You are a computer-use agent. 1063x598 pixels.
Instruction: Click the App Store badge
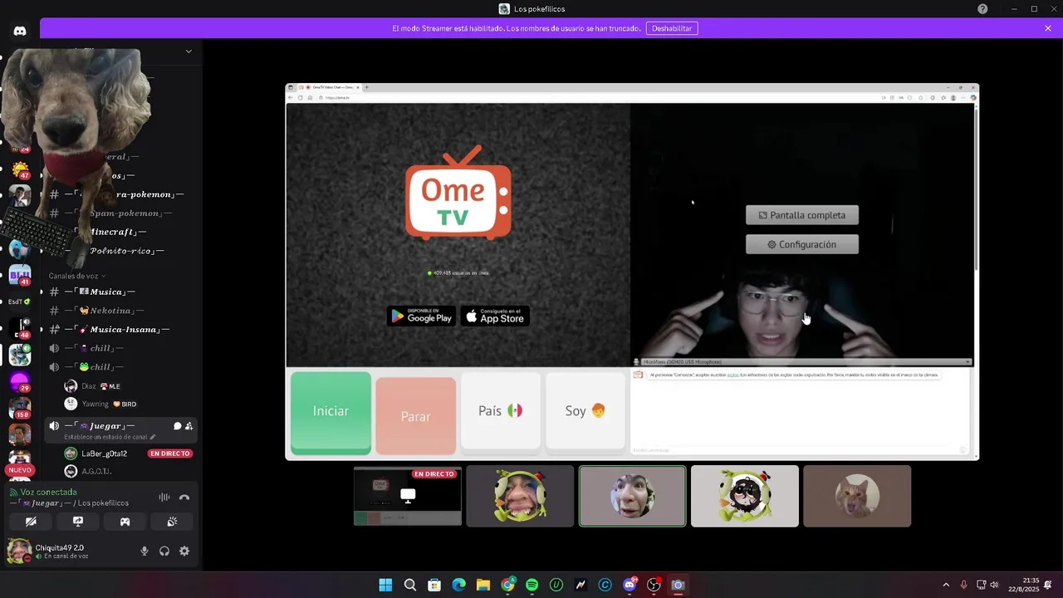coord(495,316)
